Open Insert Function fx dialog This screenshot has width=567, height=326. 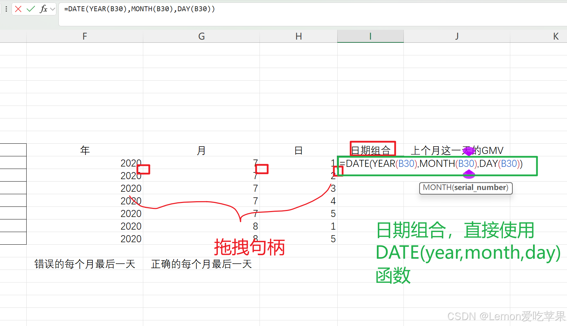[x=43, y=9]
